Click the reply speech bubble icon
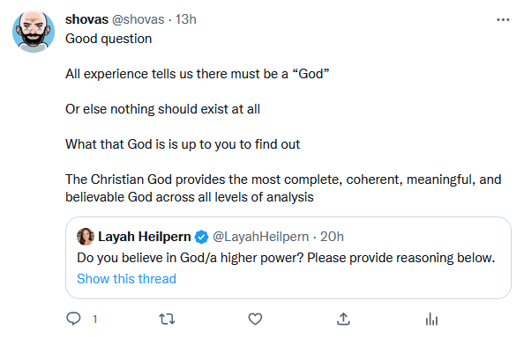The image size is (524, 337). click(73, 319)
